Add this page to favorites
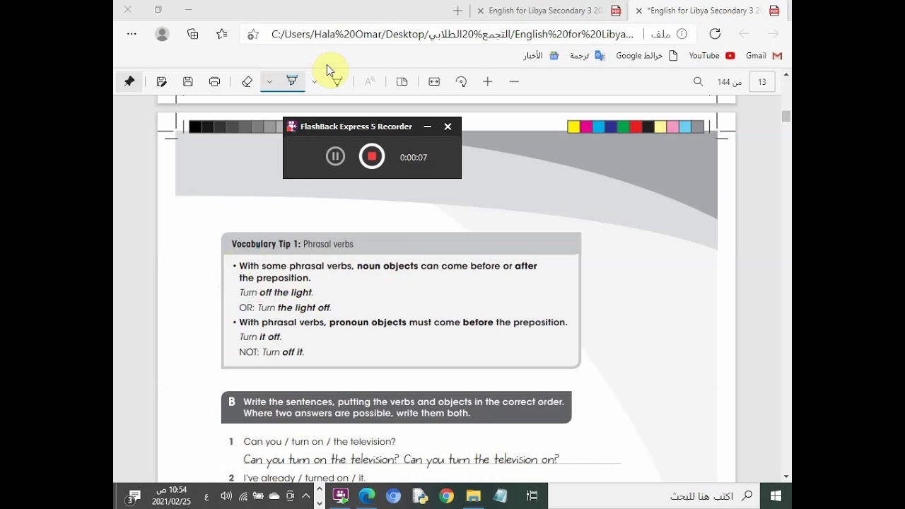This screenshot has width=905, height=509. (x=253, y=34)
